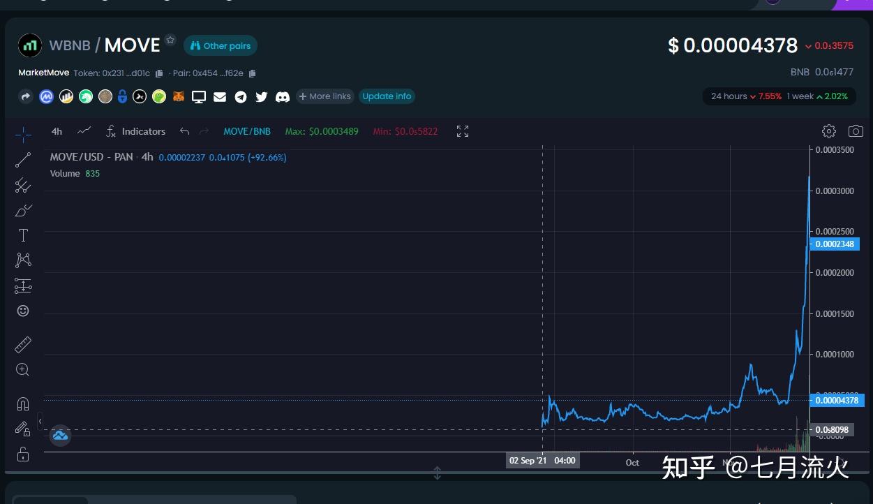
Task: Click the Max: $0.0003489 value
Action: tap(322, 131)
